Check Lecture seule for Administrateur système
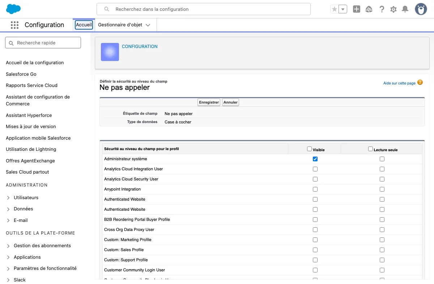Viewport: 434px width, 284px height. tap(382, 159)
